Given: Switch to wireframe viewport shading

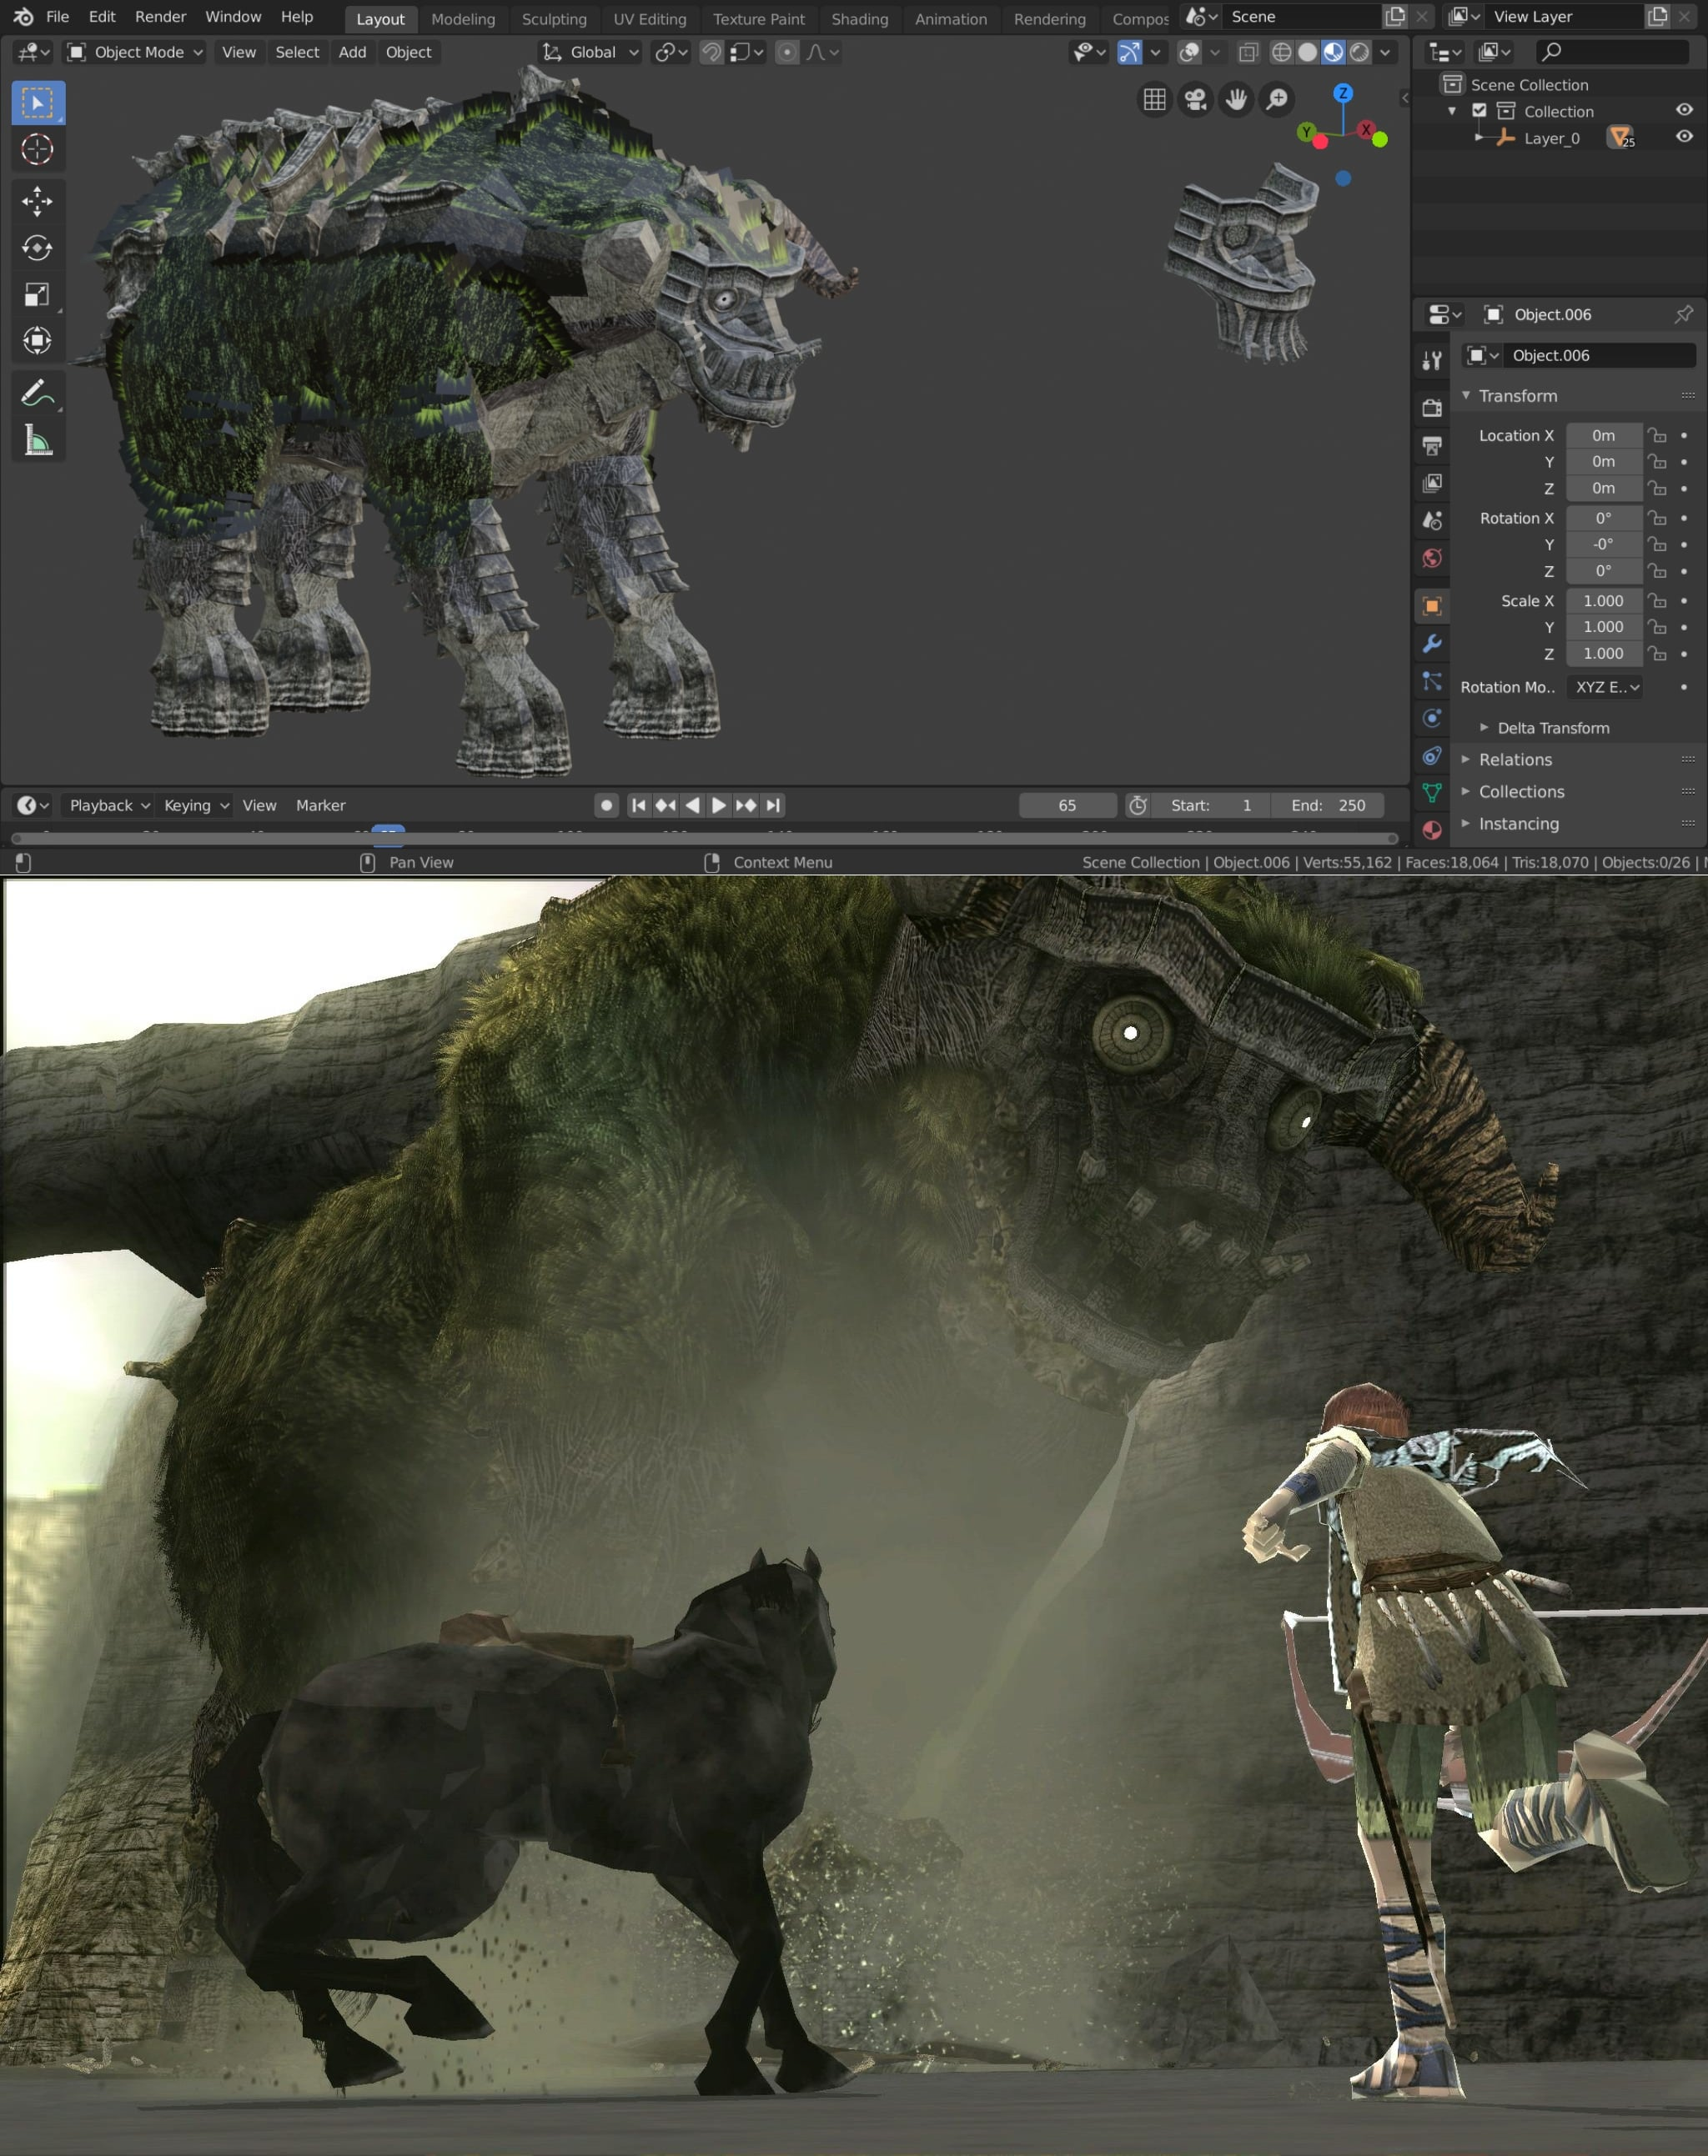Looking at the screenshot, I should [x=1281, y=53].
